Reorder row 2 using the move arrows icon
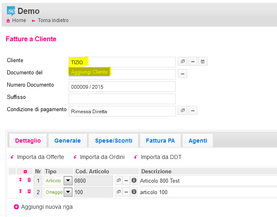277x217 pixels. tap(20, 192)
